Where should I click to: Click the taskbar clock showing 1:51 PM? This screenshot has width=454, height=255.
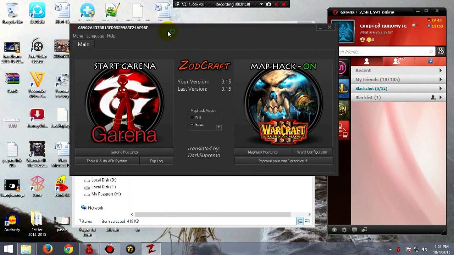(x=442, y=249)
